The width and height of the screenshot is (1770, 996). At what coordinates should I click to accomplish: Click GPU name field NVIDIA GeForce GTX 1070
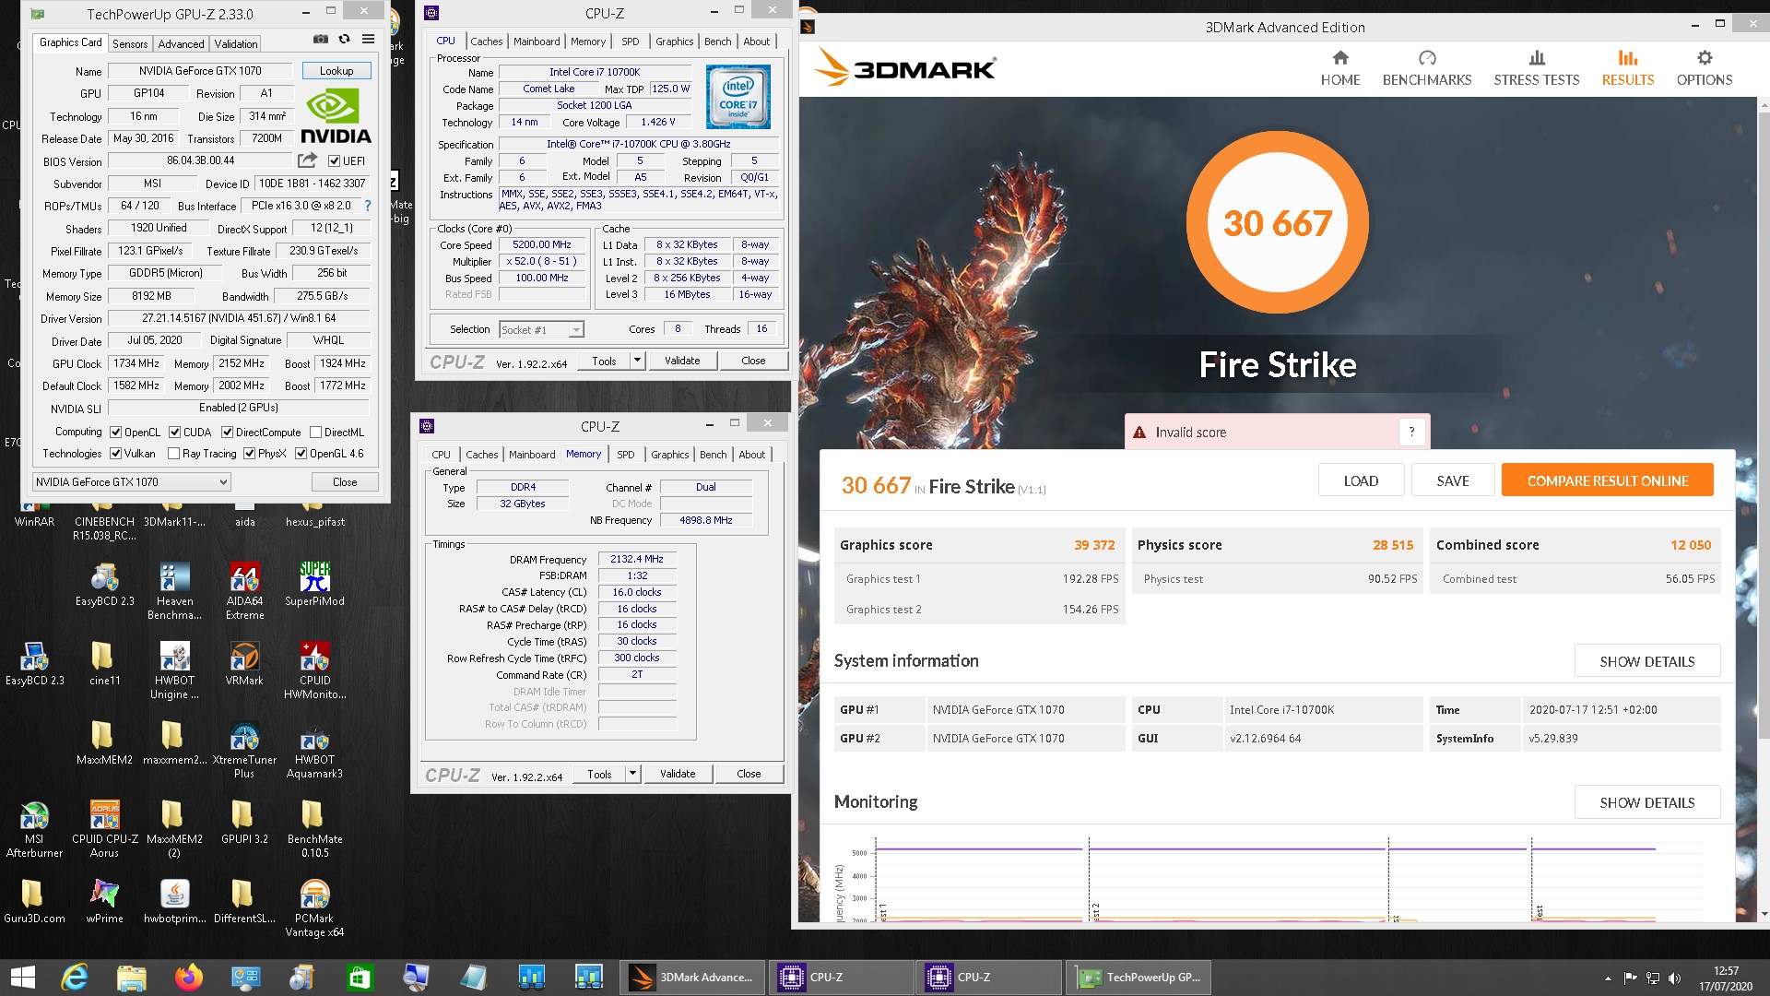(x=200, y=71)
